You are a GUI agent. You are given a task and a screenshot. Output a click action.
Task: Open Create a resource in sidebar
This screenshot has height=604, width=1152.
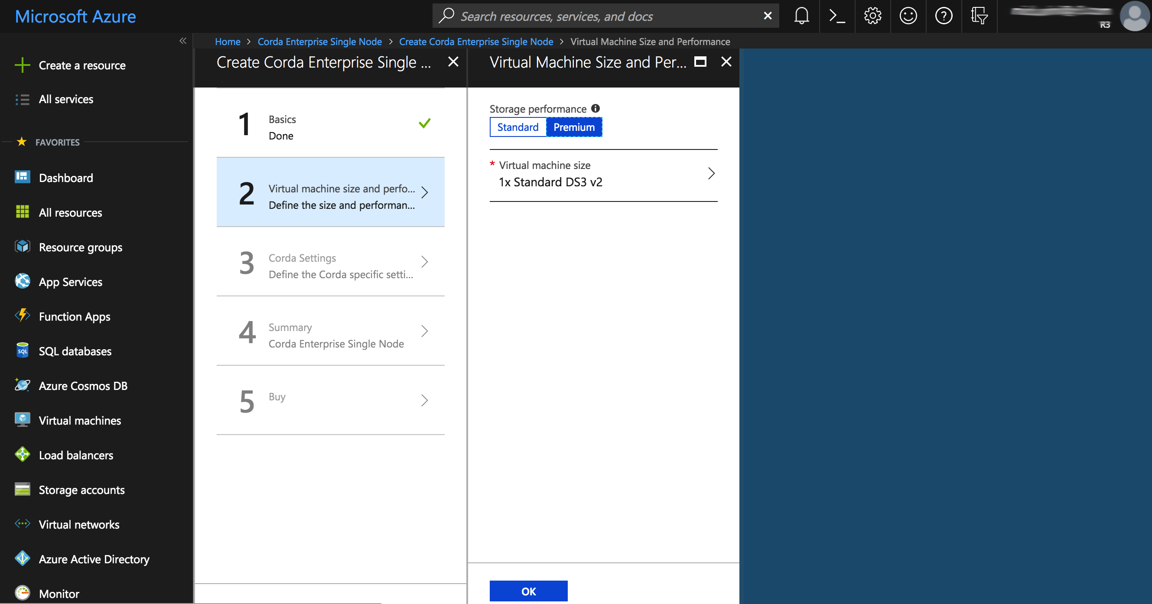coord(82,65)
